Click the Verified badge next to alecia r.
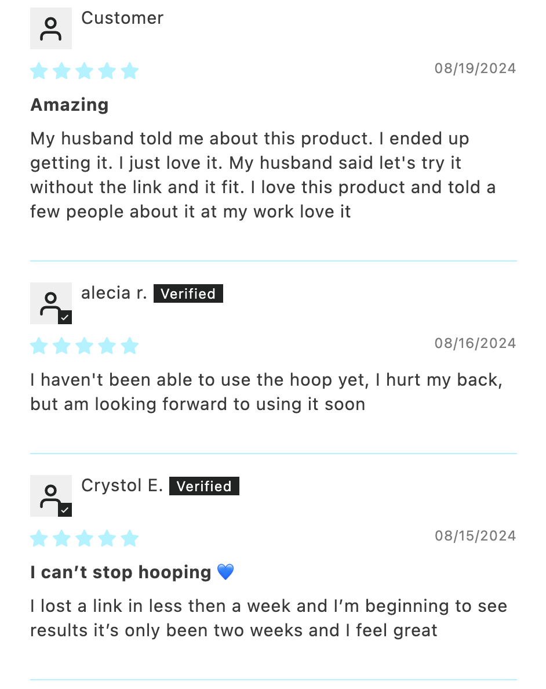Screen dimensions: 546x689 [x=188, y=294]
